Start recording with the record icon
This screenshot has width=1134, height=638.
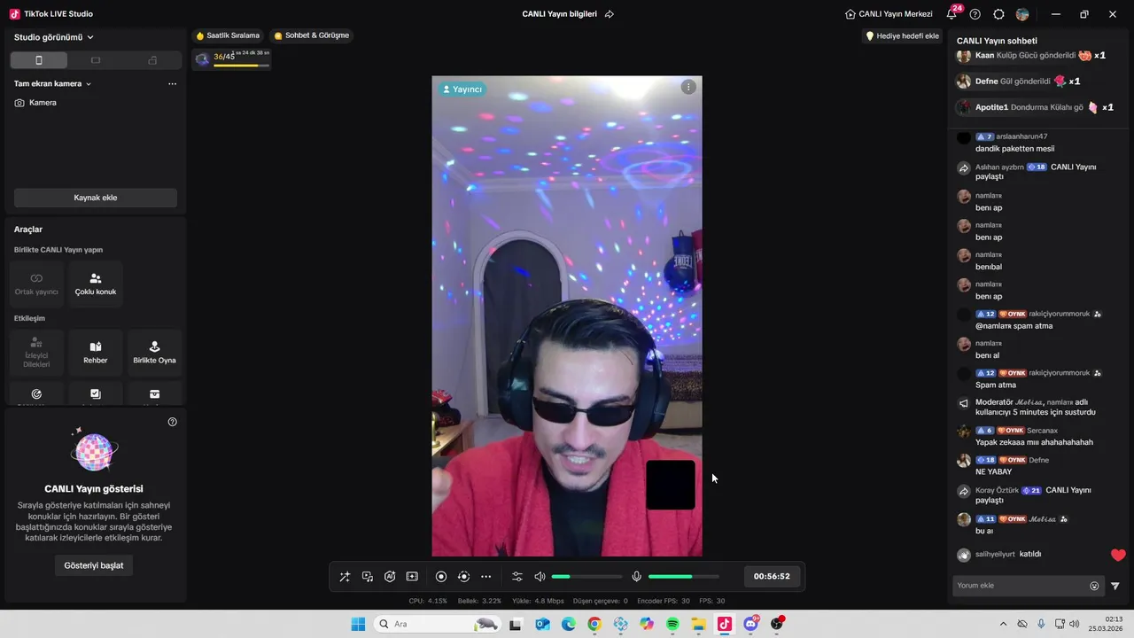(x=441, y=577)
